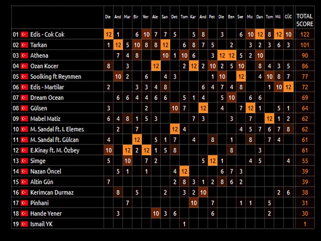
Task: Select the CÜC column header
Action: pos(288,17)
